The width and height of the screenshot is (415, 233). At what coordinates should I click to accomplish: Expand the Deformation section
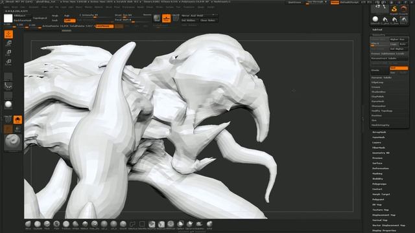[x=381, y=168]
